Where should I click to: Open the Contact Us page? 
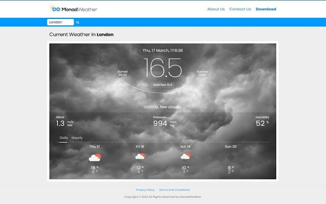(x=240, y=9)
